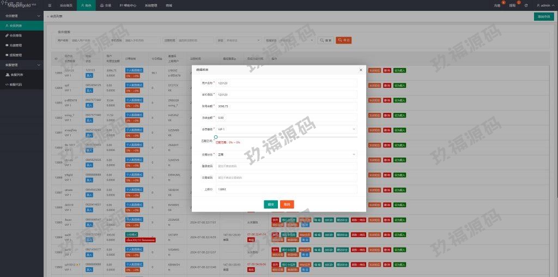Click the sidebar collapse hamburger icon
This screenshot has width=558, height=277.
point(50,5)
